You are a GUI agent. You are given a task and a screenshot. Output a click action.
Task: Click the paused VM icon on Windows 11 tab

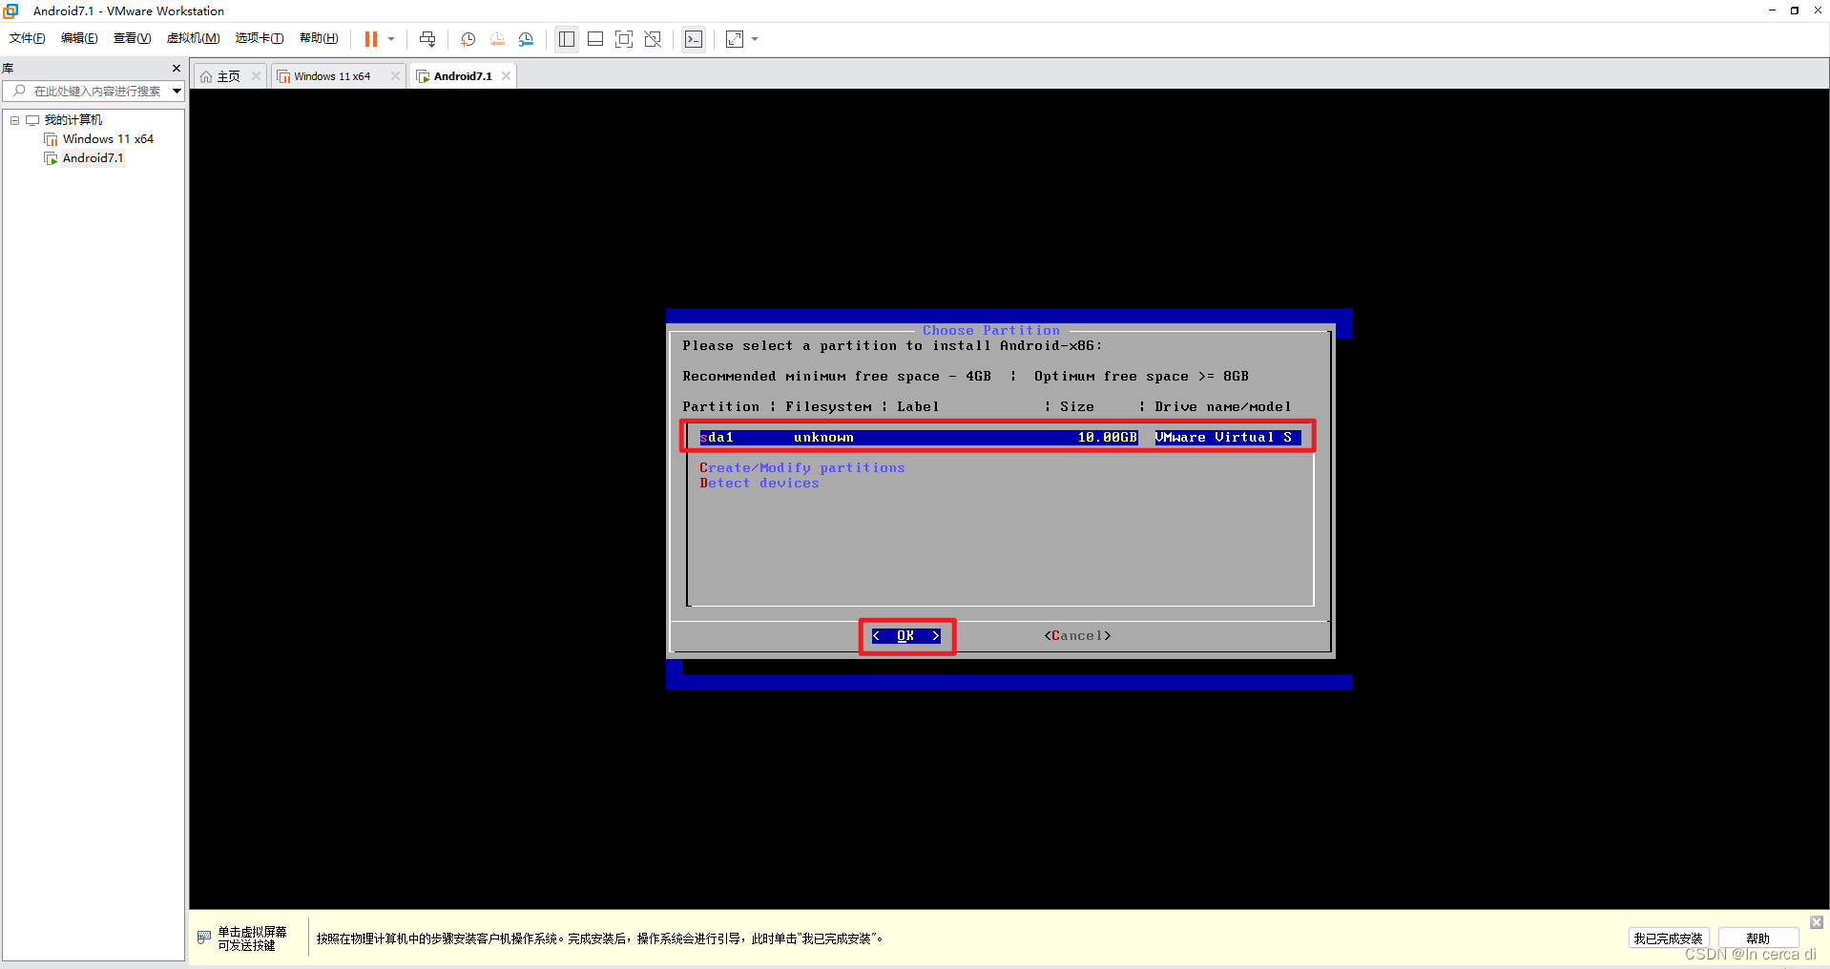pos(283,76)
